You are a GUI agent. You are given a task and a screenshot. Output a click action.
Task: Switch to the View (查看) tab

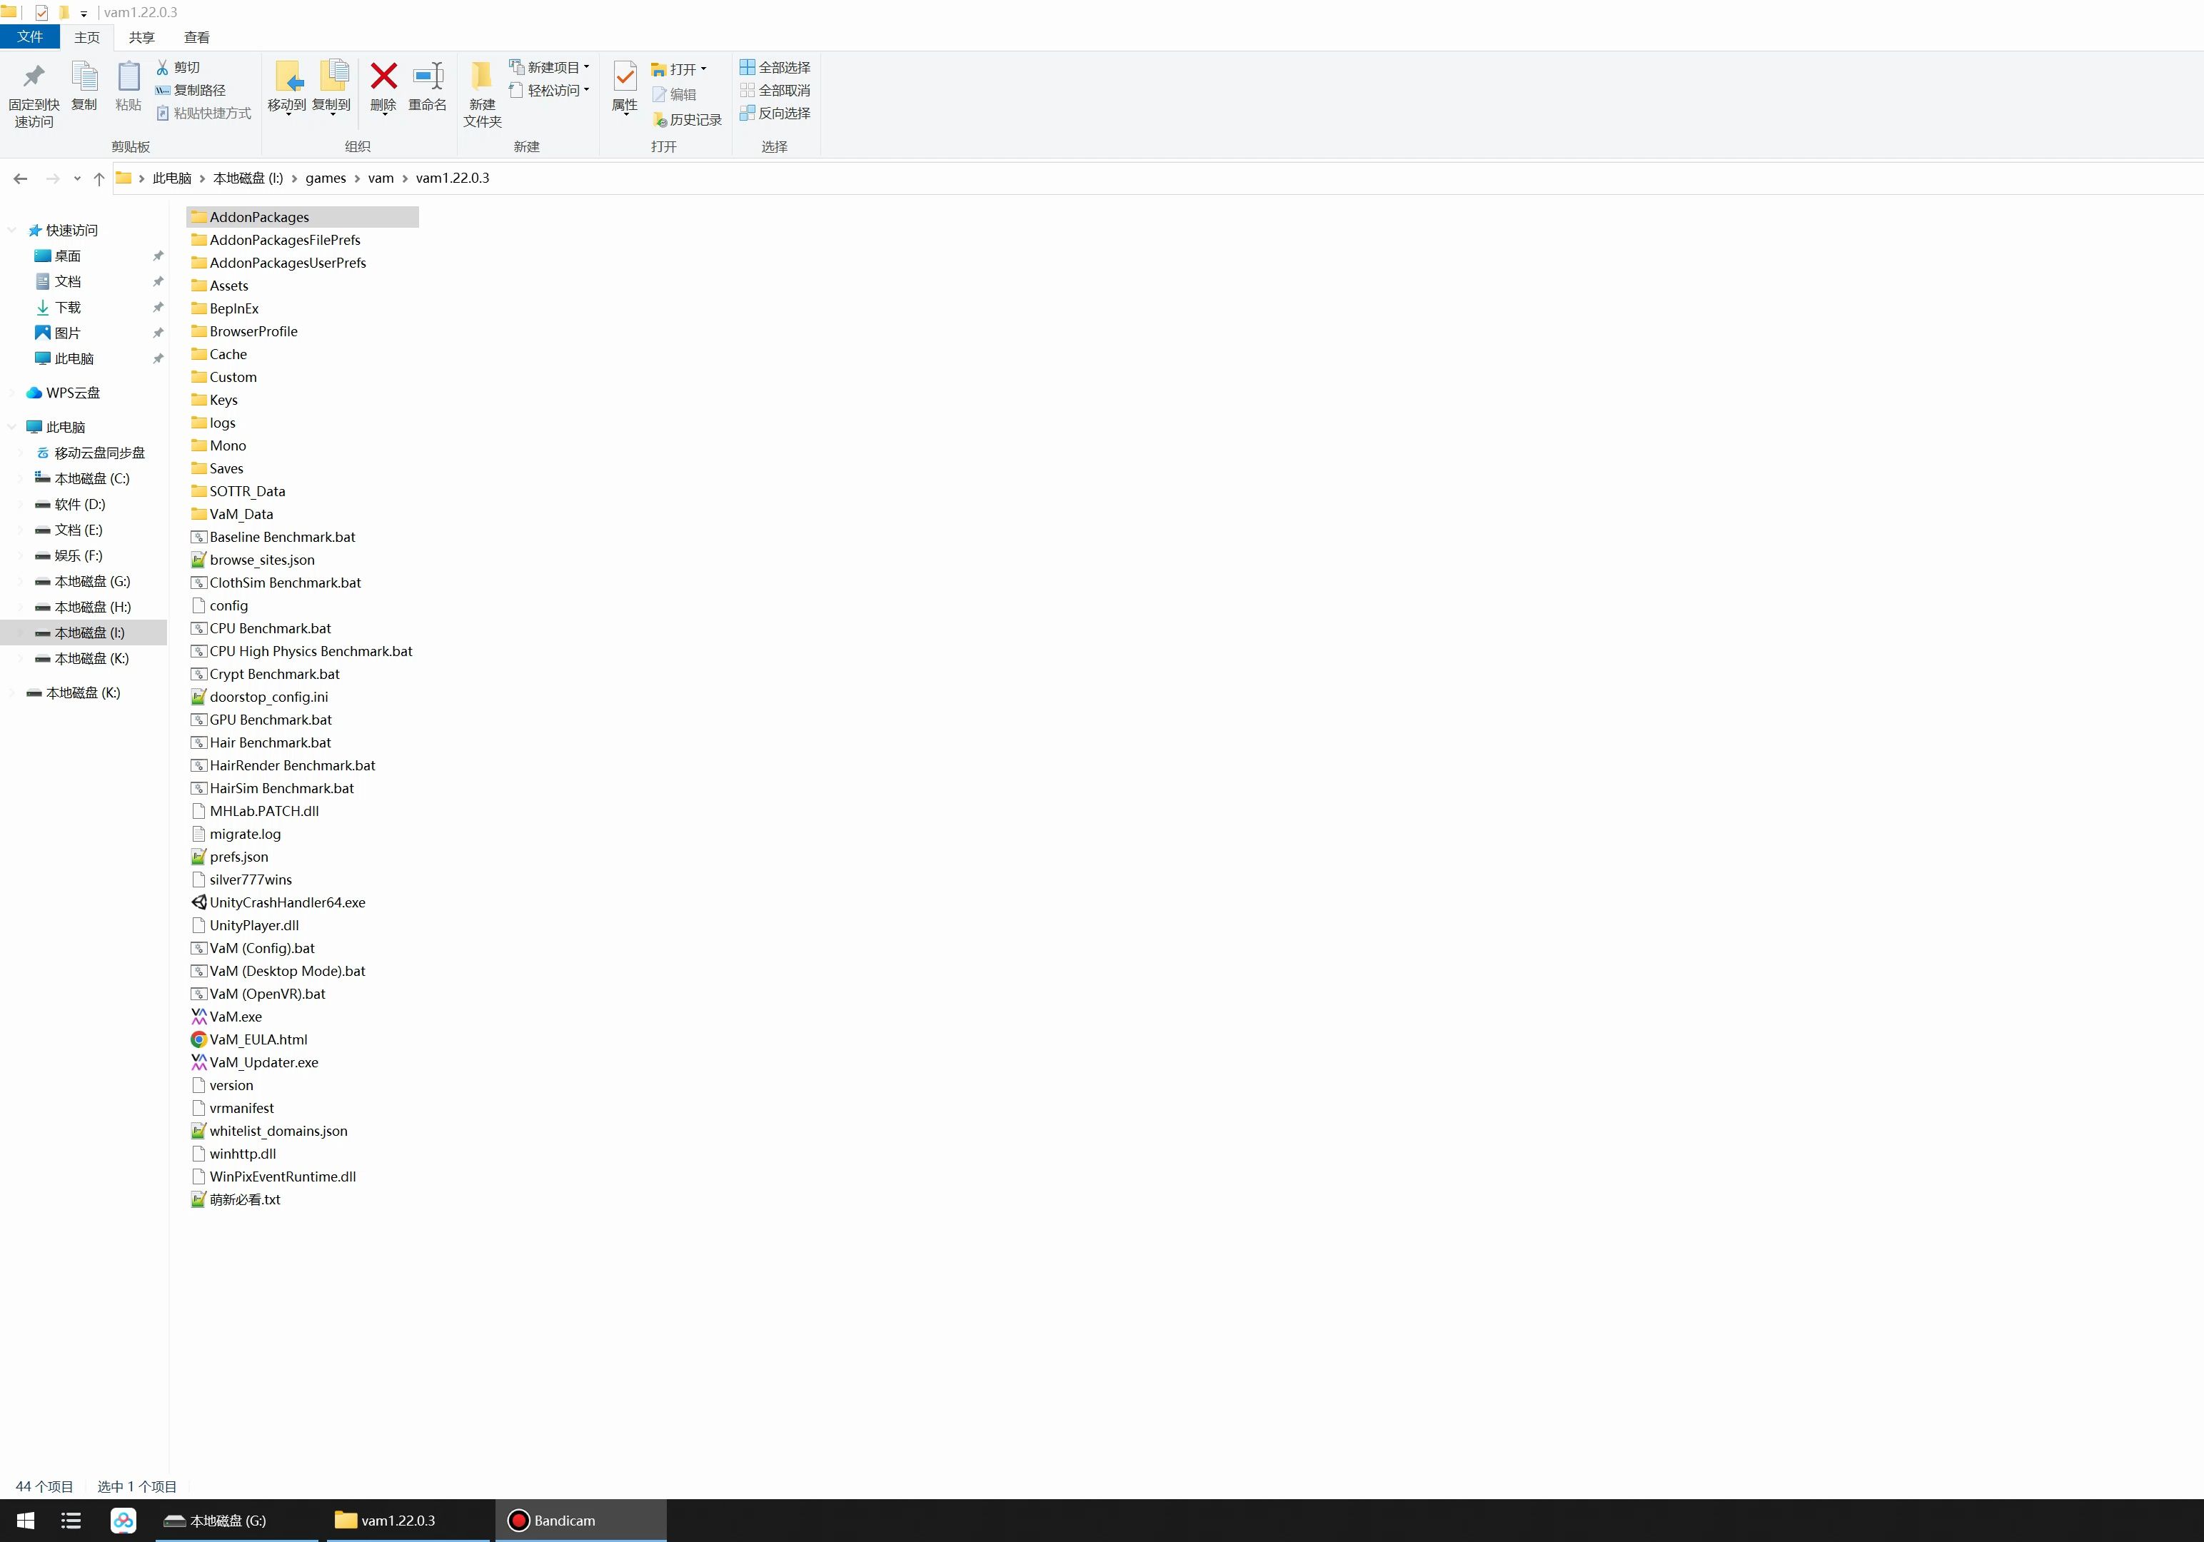point(197,37)
